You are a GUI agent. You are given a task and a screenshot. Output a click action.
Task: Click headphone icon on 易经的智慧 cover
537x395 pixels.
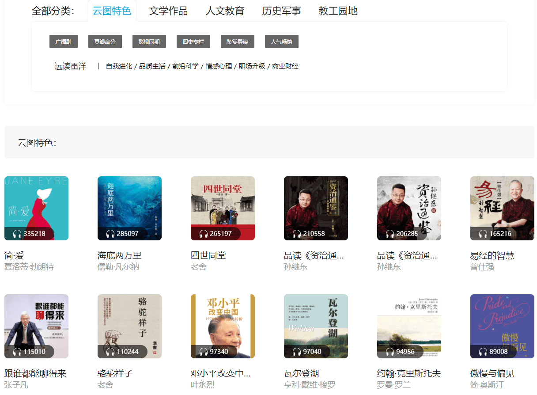pyautogui.click(x=483, y=234)
